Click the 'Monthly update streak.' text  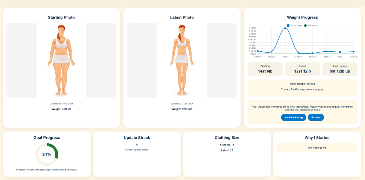tap(137, 150)
